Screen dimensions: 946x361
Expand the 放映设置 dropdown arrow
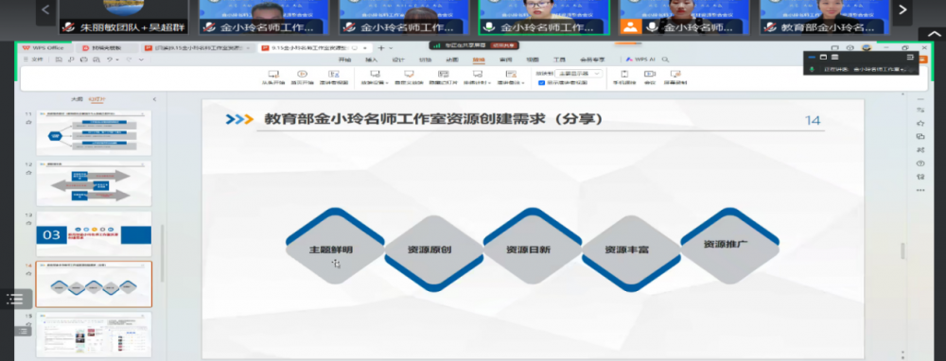click(x=387, y=83)
